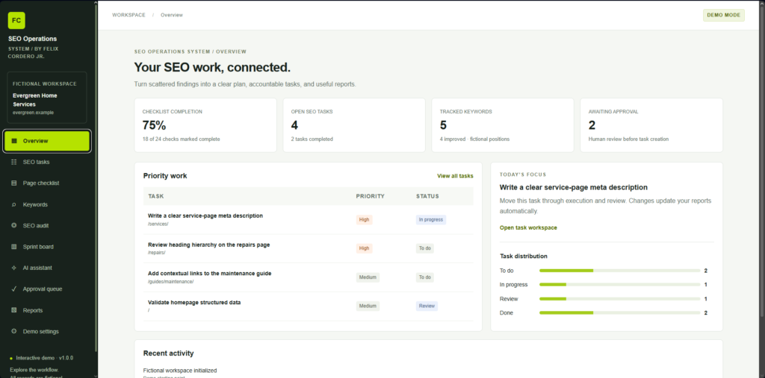Open the Tracked keywords card
Image resolution: width=765 pixels, height=378 pixels.
point(503,125)
